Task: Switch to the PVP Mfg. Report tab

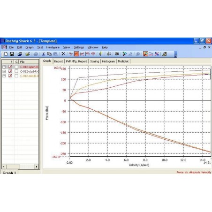Action: pos(76,61)
